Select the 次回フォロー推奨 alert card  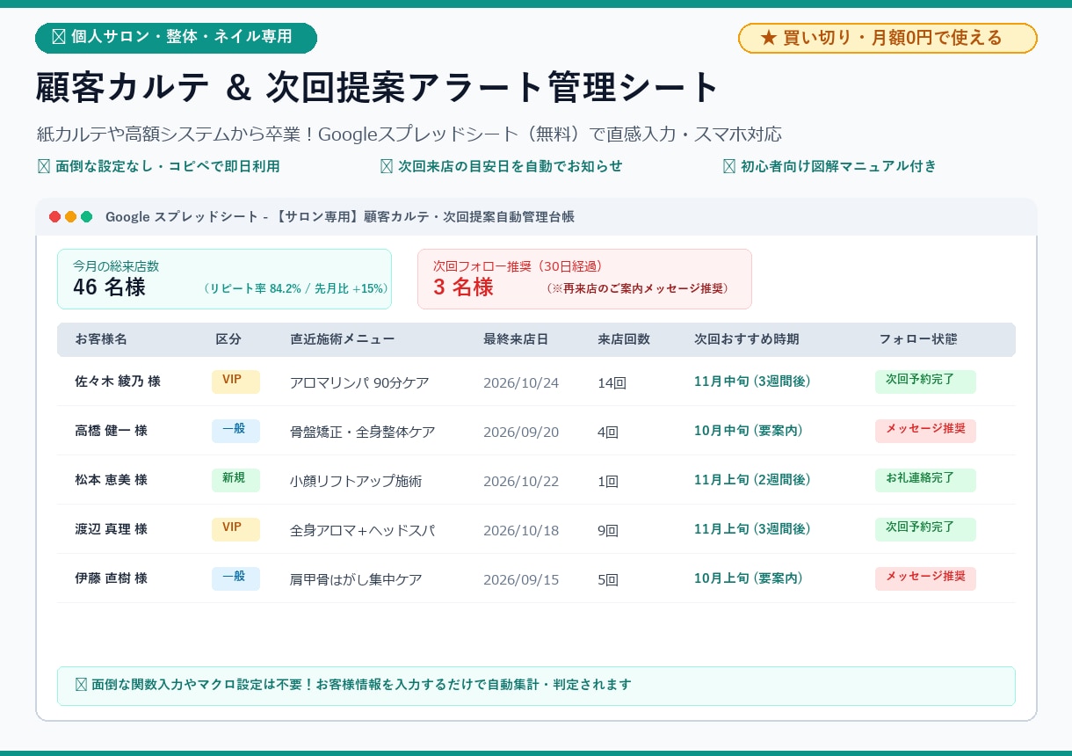click(x=584, y=279)
